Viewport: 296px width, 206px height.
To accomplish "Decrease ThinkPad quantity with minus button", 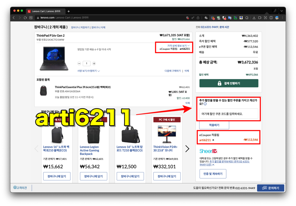I will click(79, 64).
